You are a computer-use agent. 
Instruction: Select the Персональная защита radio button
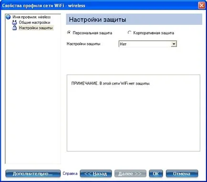tap(69, 32)
